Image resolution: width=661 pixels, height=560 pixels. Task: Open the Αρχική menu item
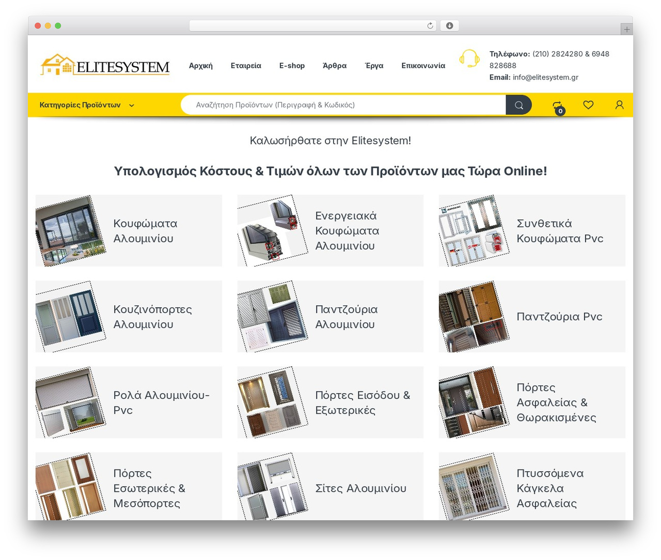coord(201,66)
